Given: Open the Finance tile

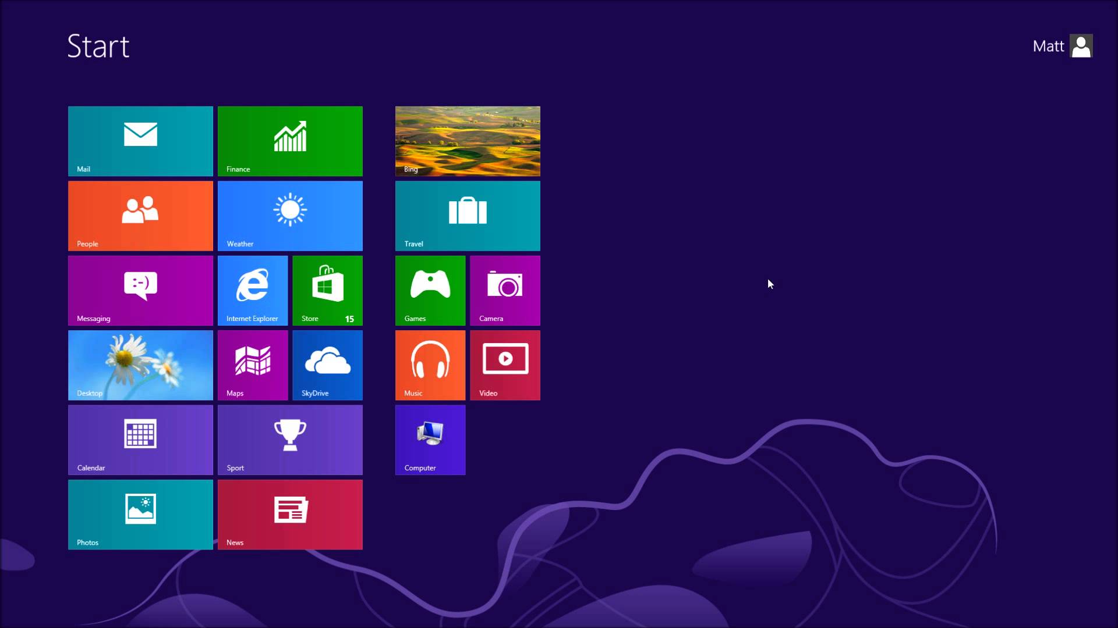Looking at the screenshot, I should tap(290, 141).
